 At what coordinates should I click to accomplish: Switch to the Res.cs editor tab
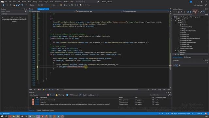(x=31, y=9)
